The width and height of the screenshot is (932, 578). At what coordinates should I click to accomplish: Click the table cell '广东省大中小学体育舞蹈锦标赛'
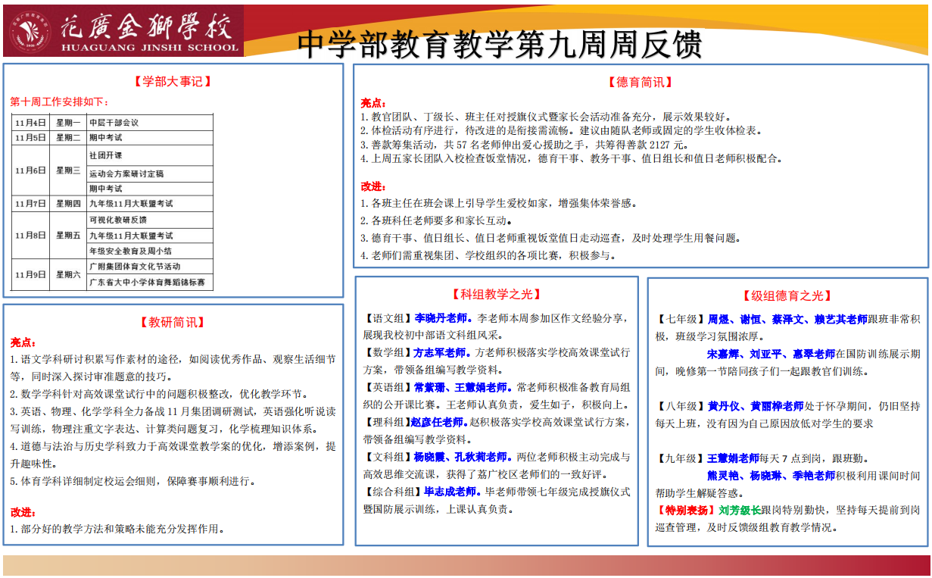click(149, 283)
